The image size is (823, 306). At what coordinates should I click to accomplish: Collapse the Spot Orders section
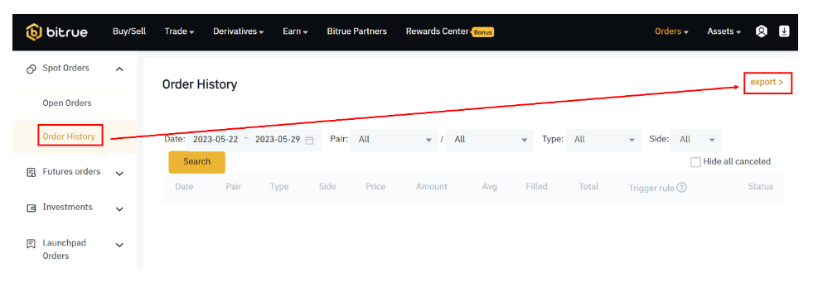click(x=119, y=69)
